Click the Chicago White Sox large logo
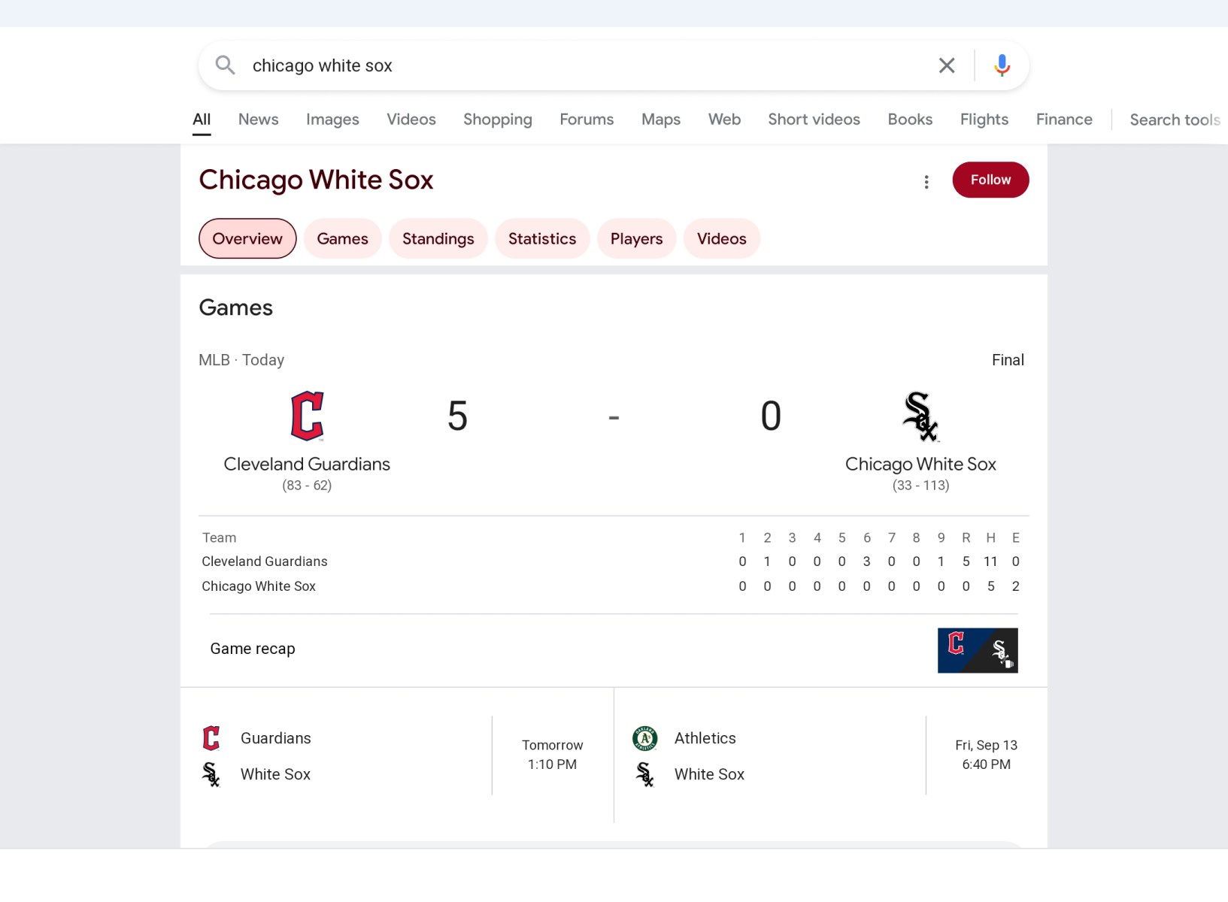Screen dimensions: 1228x902 920,416
